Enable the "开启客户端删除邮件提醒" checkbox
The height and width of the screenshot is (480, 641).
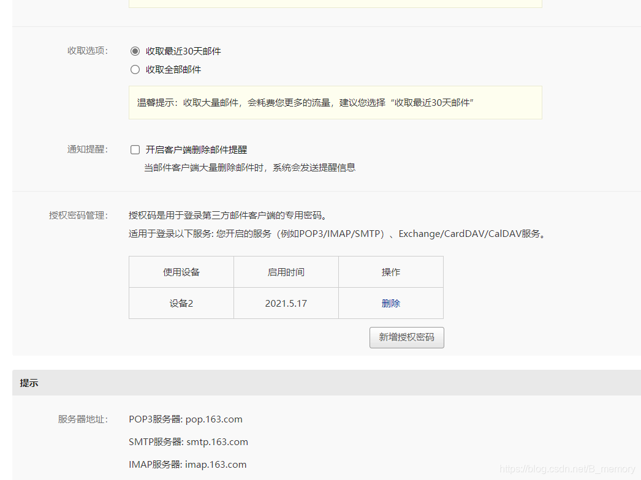[x=135, y=149]
